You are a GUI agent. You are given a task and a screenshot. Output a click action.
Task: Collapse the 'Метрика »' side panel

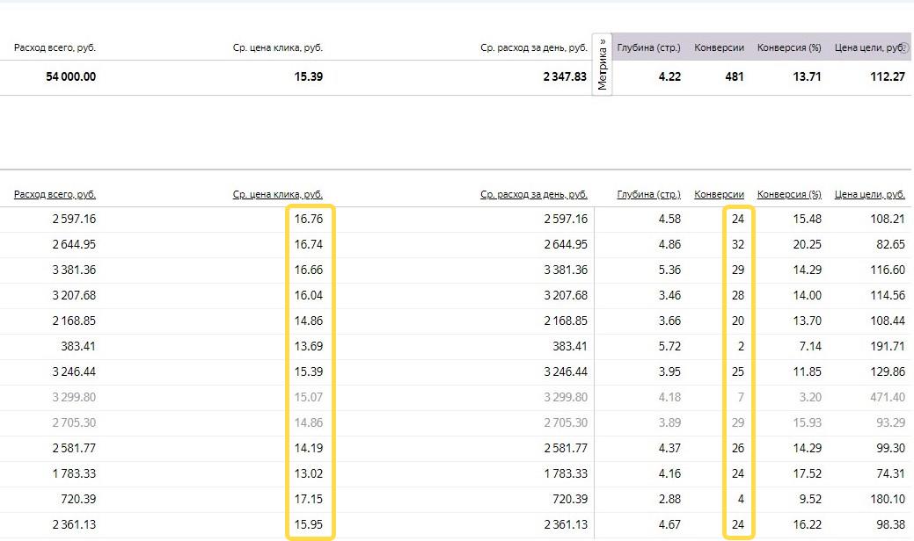(x=603, y=64)
